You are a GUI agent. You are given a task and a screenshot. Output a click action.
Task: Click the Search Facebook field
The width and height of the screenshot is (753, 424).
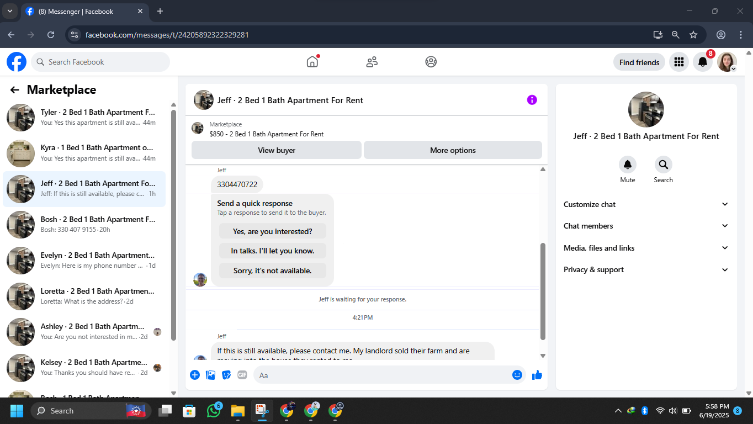(100, 62)
